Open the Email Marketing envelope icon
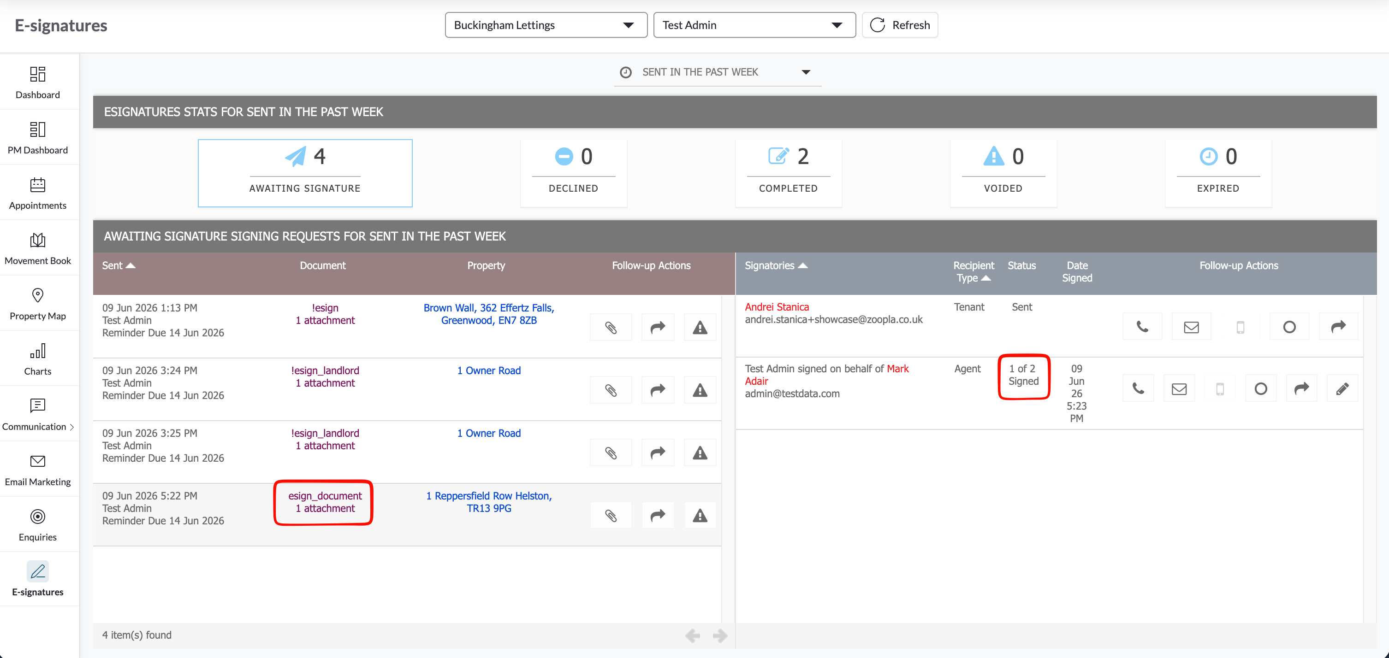1389x658 pixels. 38,461
